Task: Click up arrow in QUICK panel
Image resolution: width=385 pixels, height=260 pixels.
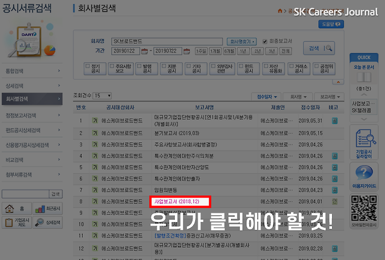Action: click(364, 95)
